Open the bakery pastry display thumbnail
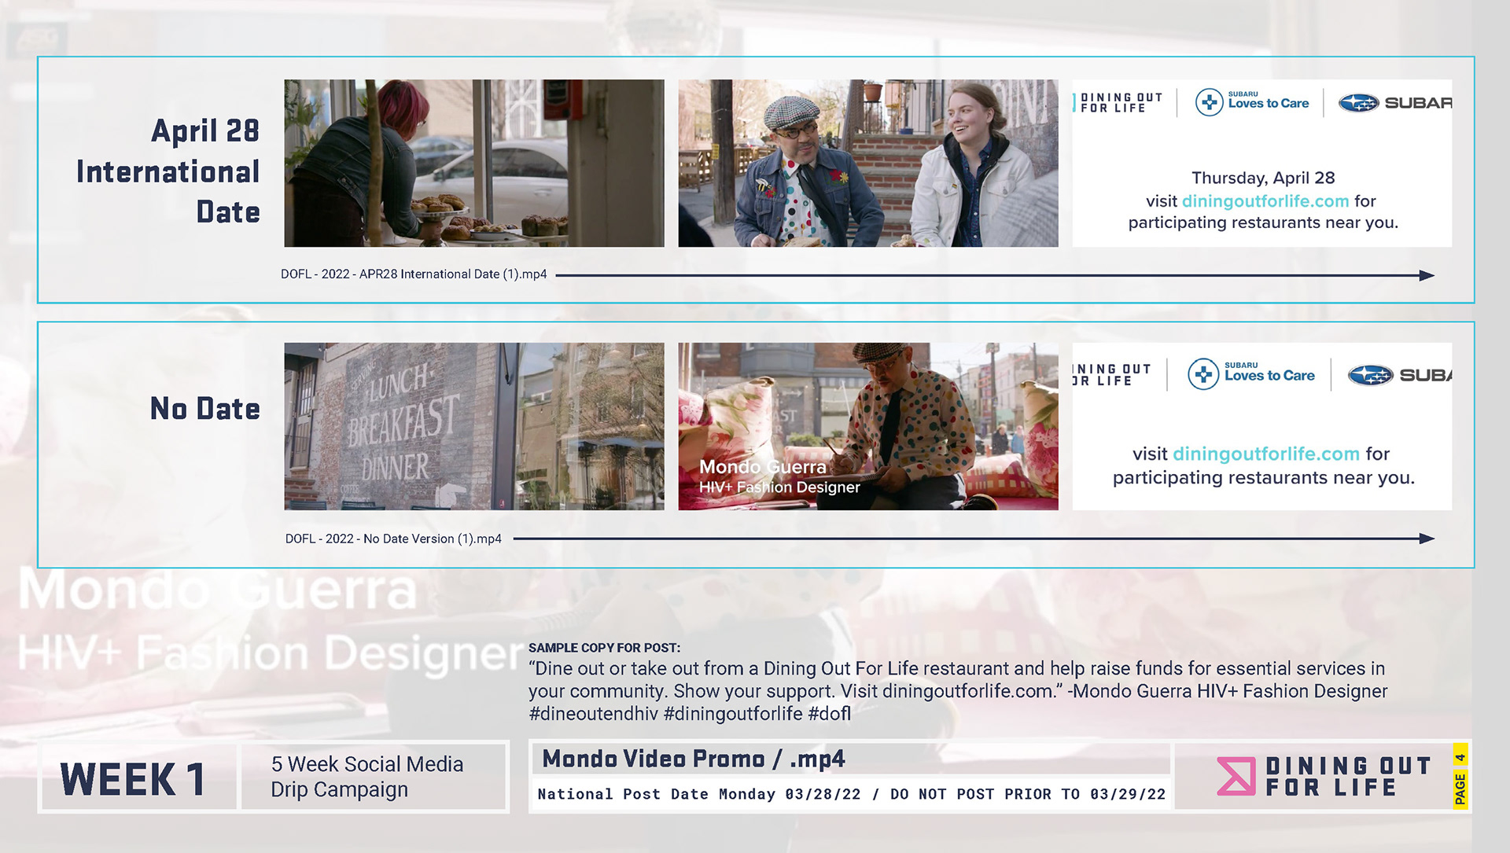Viewport: 1510px width, 853px height. [473, 163]
